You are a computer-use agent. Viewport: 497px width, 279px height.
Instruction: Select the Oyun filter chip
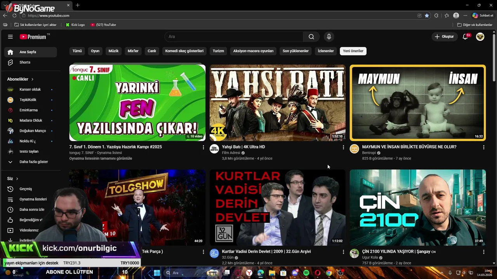[95, 51]
